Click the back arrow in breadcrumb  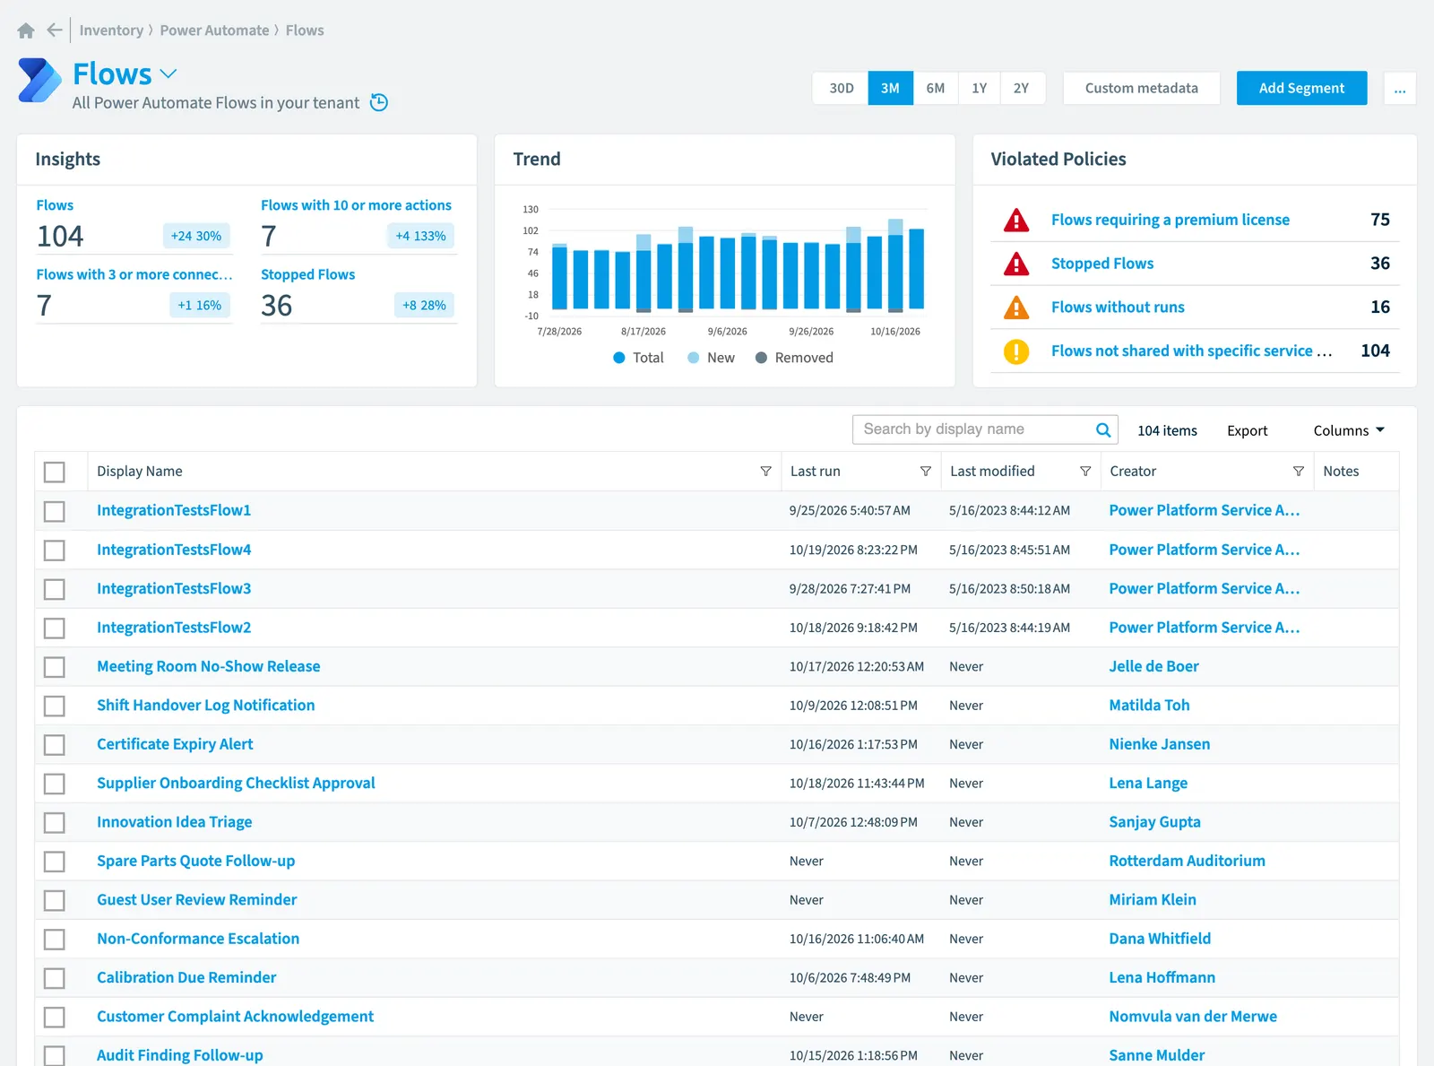point(55,30)
